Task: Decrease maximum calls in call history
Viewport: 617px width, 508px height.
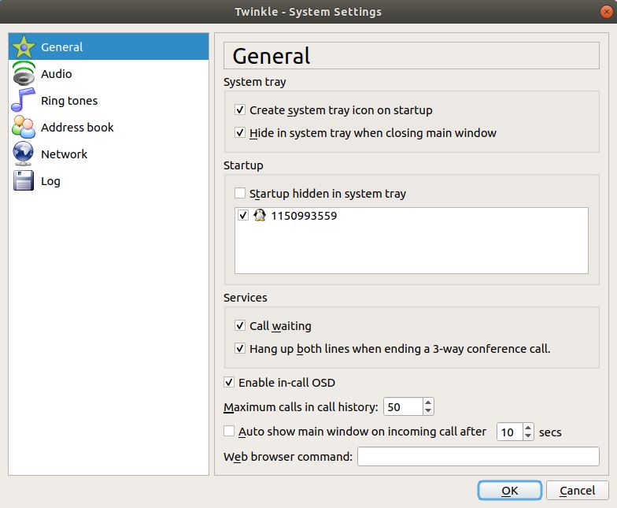Action: 428,411
